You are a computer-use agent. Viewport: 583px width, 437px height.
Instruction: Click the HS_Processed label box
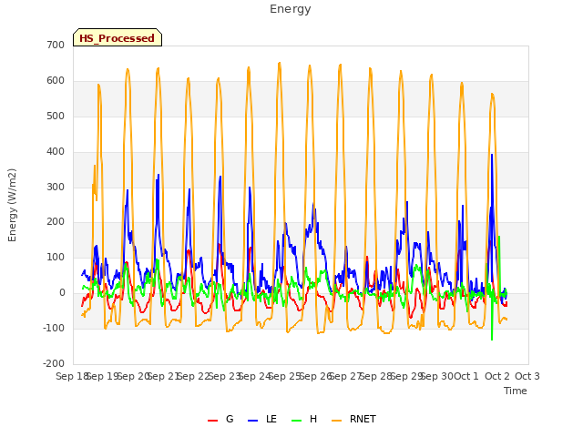[118, 37]
